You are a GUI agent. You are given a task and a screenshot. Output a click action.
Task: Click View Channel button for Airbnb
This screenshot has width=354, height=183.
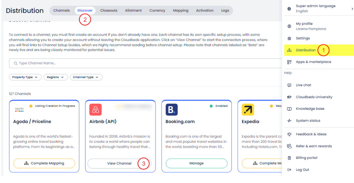coord(119,163)
